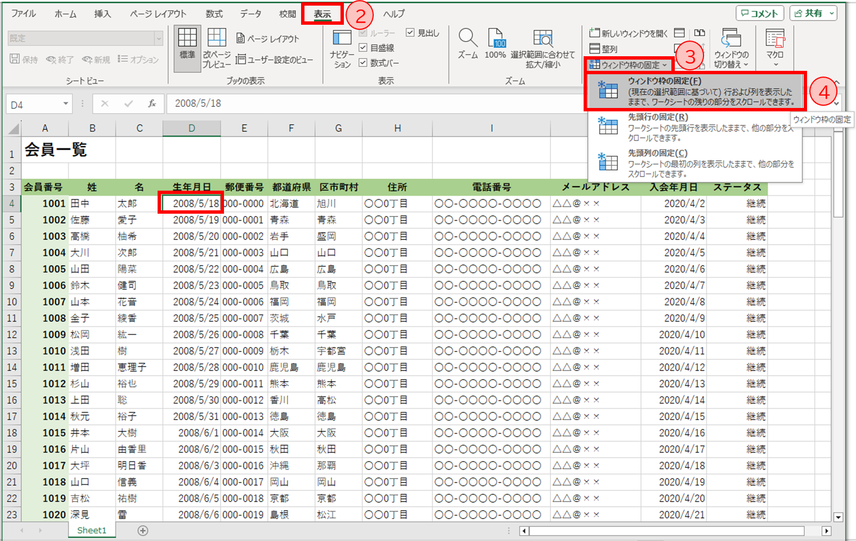Click the 会員一覧 title cell
The width and height of the screenshot is (856, 541).
pos(55,150)
